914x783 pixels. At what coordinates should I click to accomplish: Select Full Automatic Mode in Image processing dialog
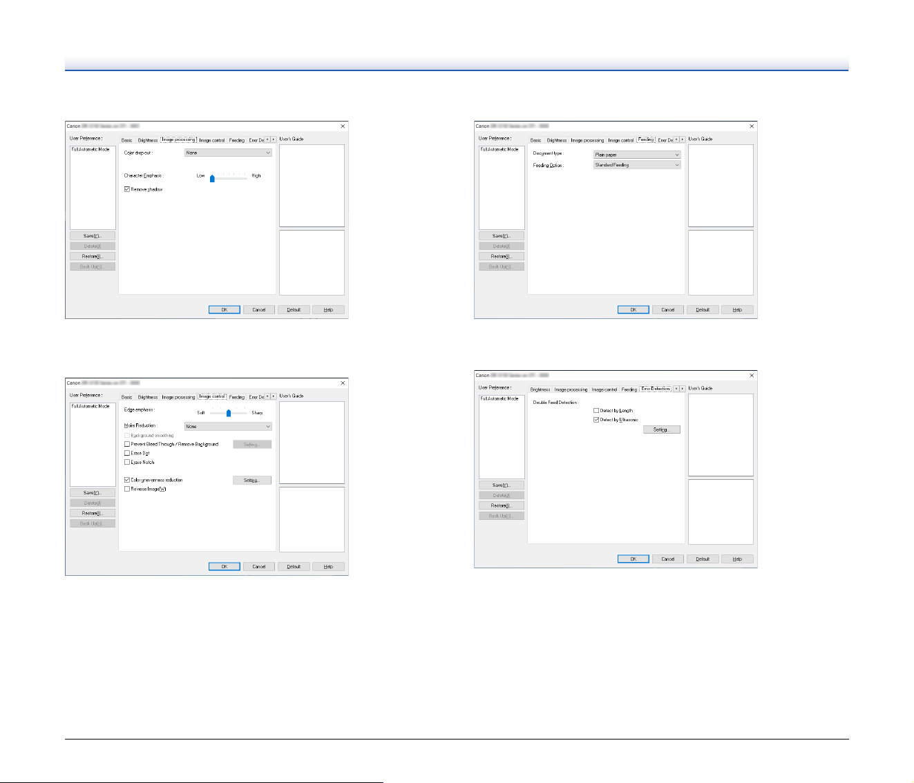tap(91, 149)
